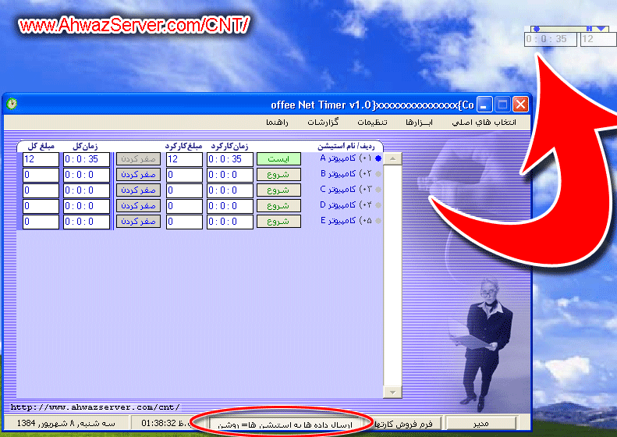This screenshot has width=617, height=437.
Task: Reset computer B with its صفر کردن button
Action: coord(138,174)
